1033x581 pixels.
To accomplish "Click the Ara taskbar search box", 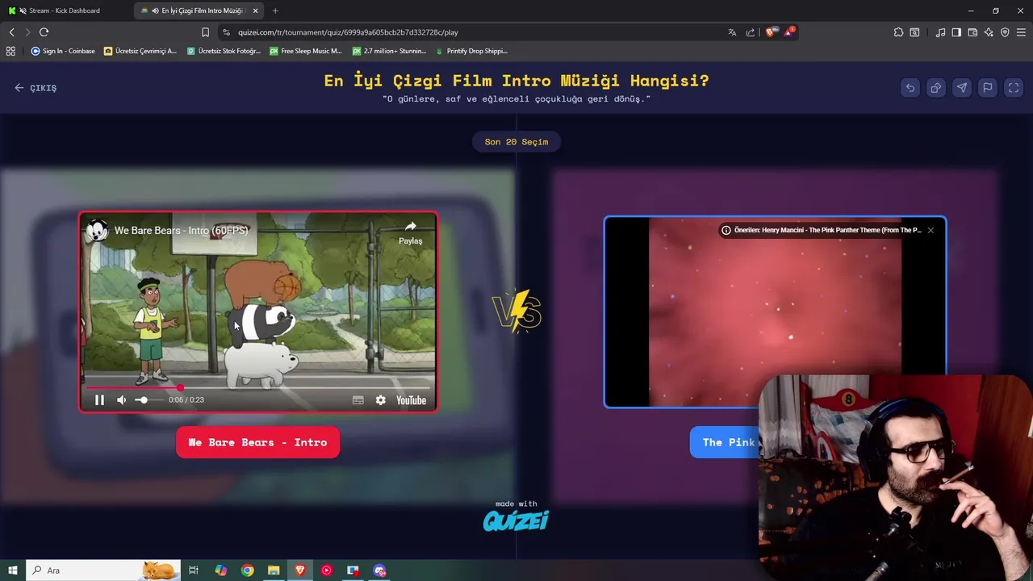I will [103, 571].
